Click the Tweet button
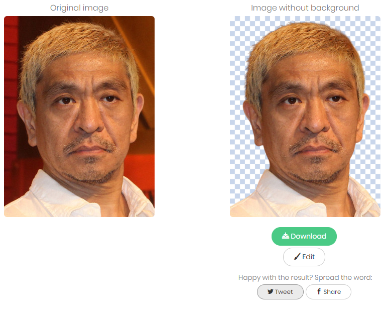This screenshot has height=313, width=387. (x=280, y=292)
